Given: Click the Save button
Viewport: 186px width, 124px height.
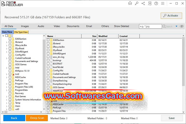Looking at the screenshot, I should 172,118.
